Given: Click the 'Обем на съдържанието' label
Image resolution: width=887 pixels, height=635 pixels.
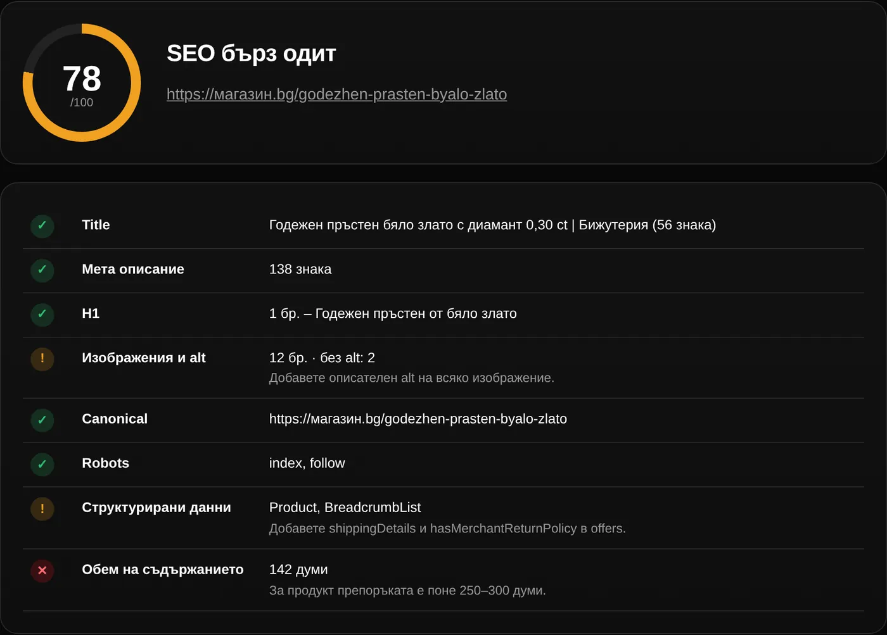Looking at the screenshot, I should tap(163, 569).
